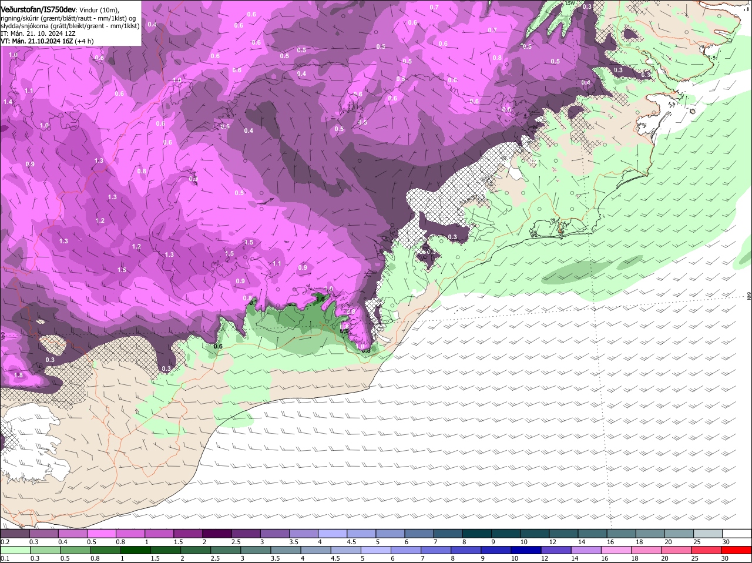The image size is (752, 563).
Task: Click the VT valid time 16Z (+4 h) line
Action: [x=47, y=41]
